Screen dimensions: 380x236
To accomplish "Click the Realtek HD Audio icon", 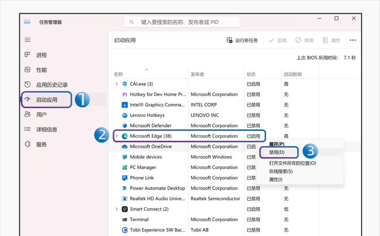I will click(x=125, y=199).
